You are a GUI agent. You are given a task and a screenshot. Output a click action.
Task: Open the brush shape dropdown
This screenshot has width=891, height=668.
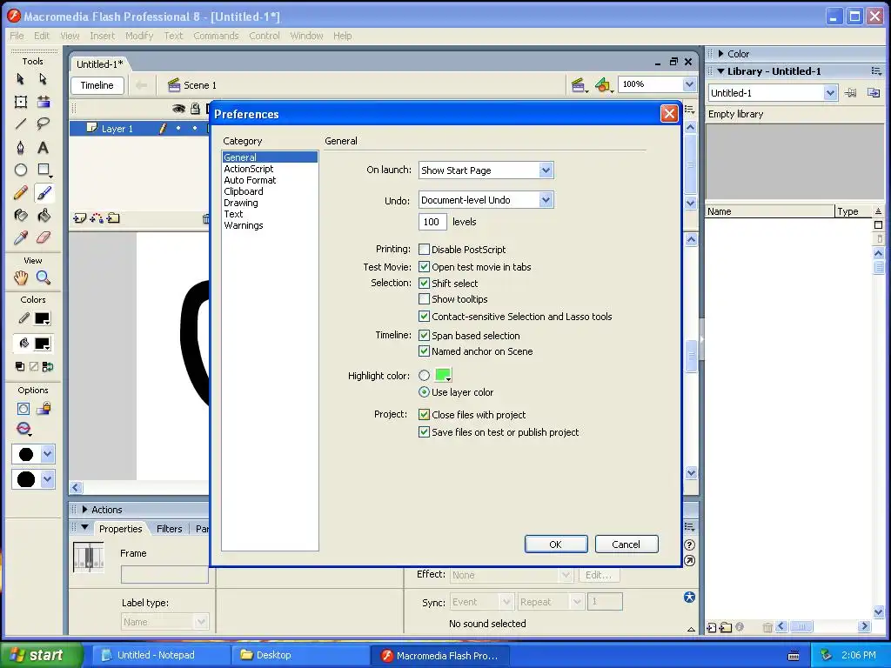(47, 479)
